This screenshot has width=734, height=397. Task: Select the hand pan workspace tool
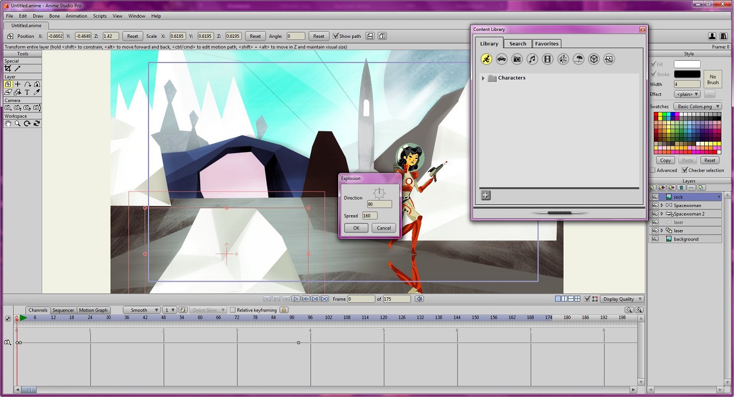8,123
